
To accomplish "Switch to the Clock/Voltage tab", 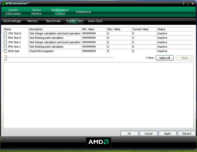I will click(12, 21).
